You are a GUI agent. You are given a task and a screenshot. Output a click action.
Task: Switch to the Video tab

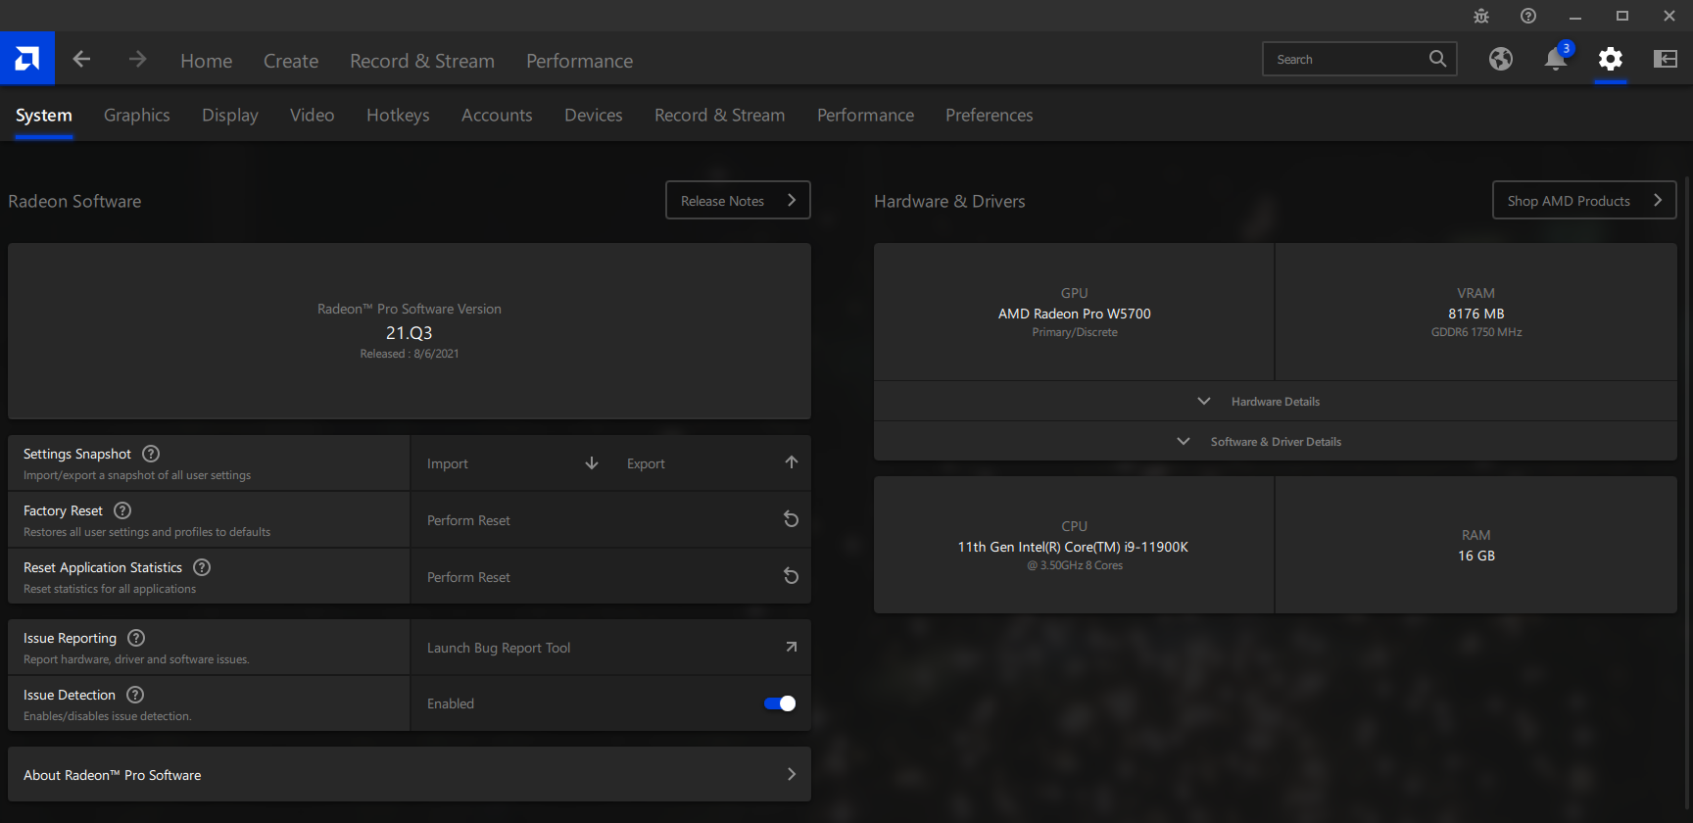(x=313, y=115)
